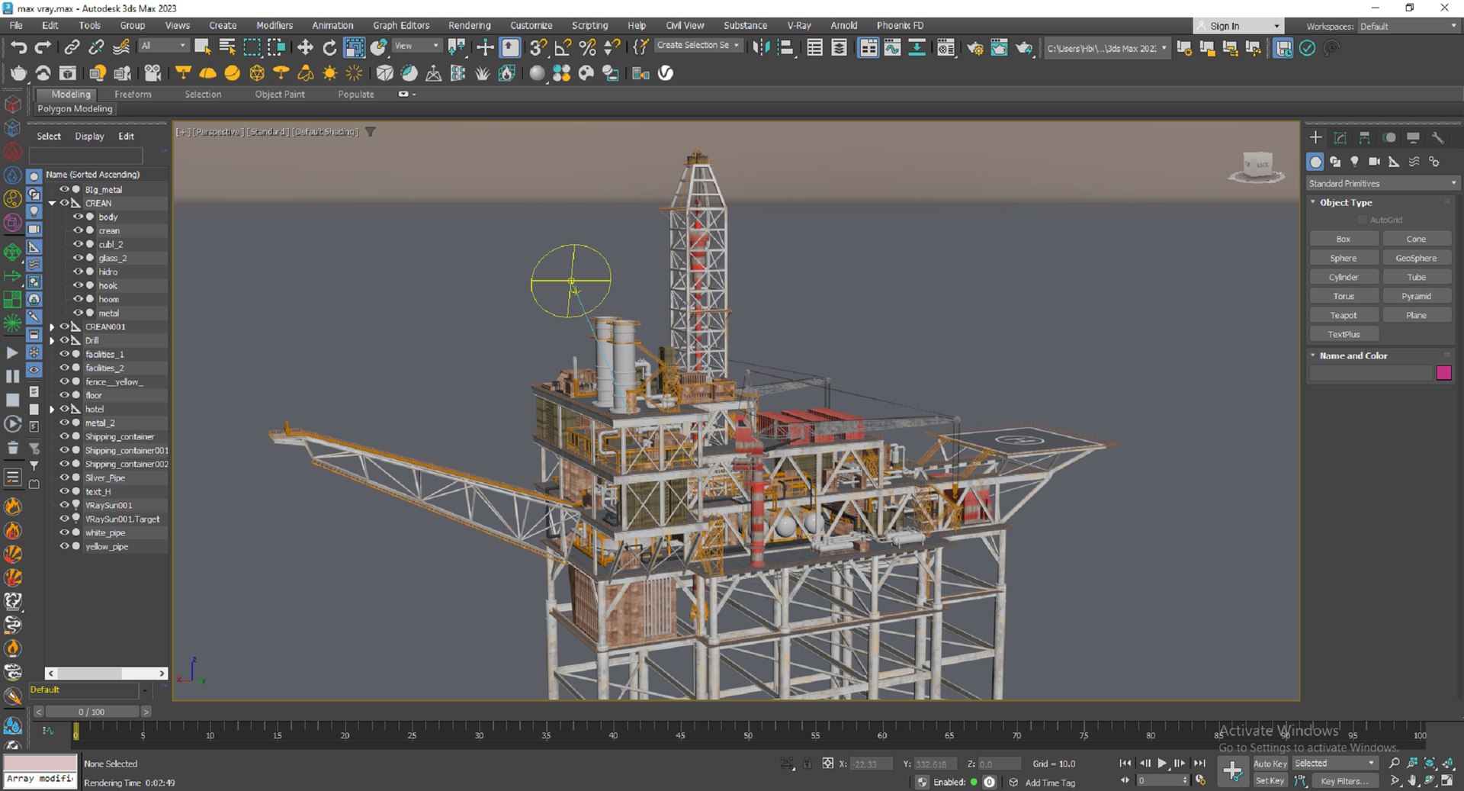The width and height of the screenshot is (1464, 791).
Task: Expand the CREAN001 group
Action: (x=52, y=326)
